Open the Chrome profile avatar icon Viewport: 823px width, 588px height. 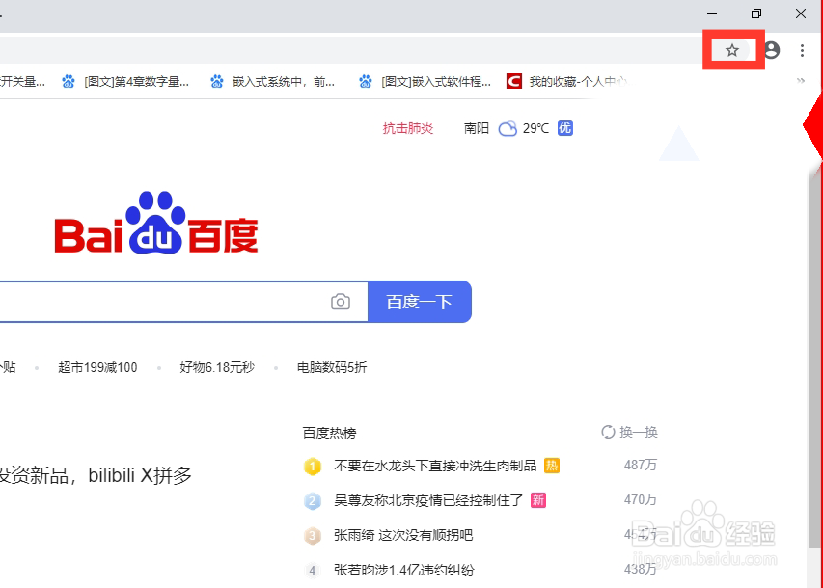coord(772,50)
